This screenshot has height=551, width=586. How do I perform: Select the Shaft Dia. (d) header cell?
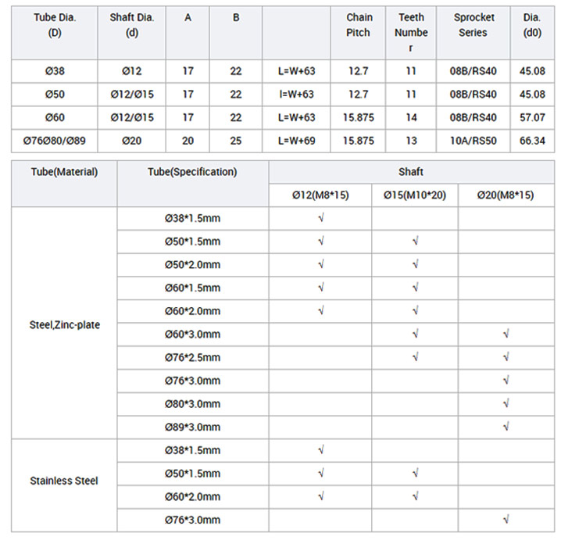point(130,25)
